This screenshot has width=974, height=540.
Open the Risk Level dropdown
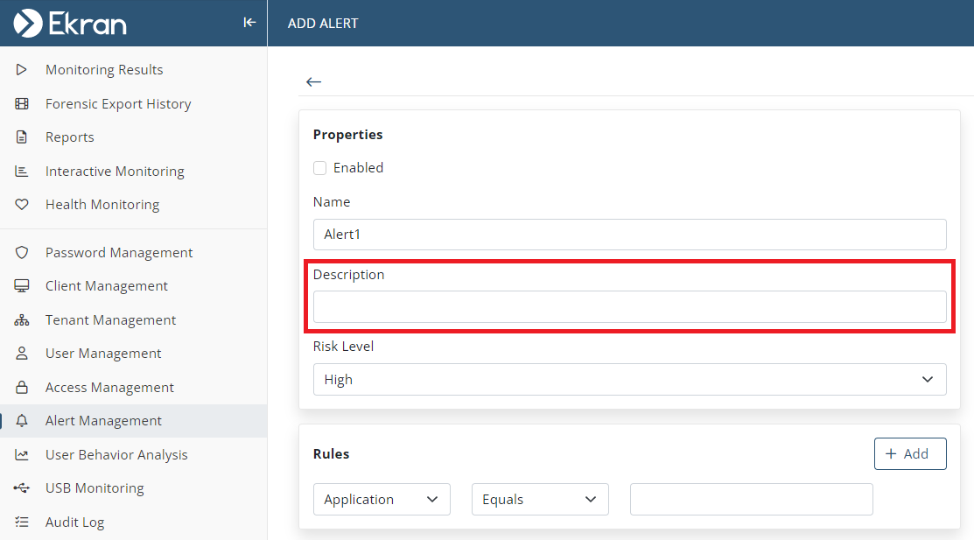(x=629, y=380)
